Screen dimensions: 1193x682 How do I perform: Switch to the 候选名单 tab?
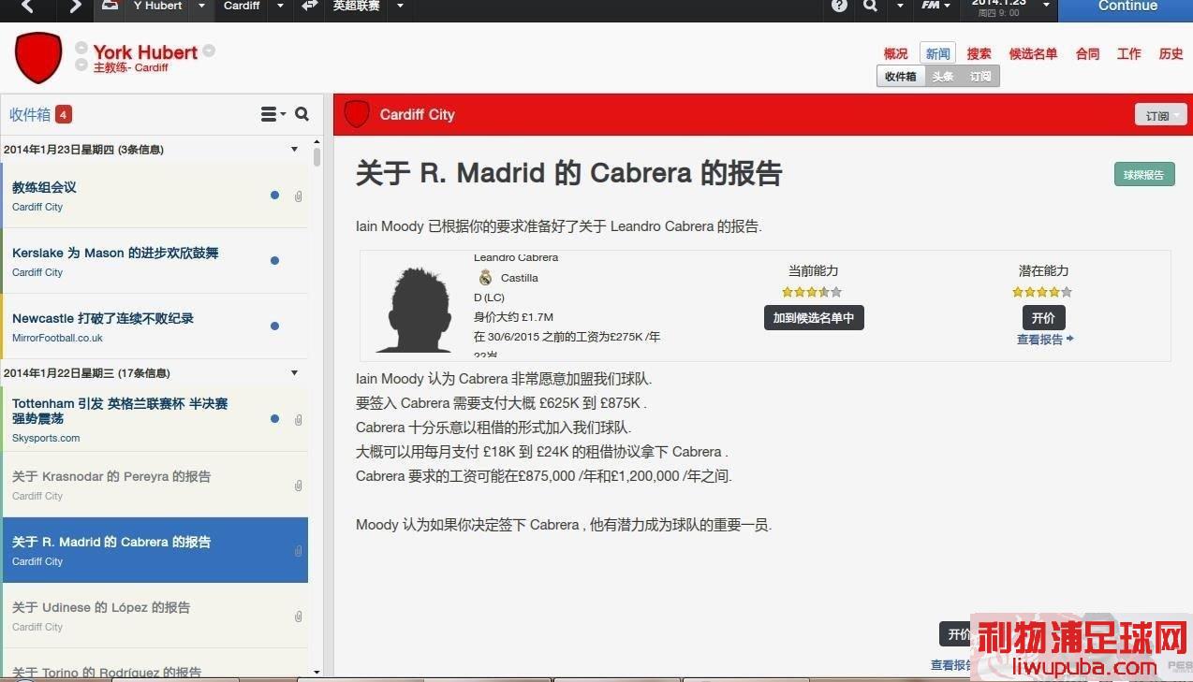(1033, 53)
